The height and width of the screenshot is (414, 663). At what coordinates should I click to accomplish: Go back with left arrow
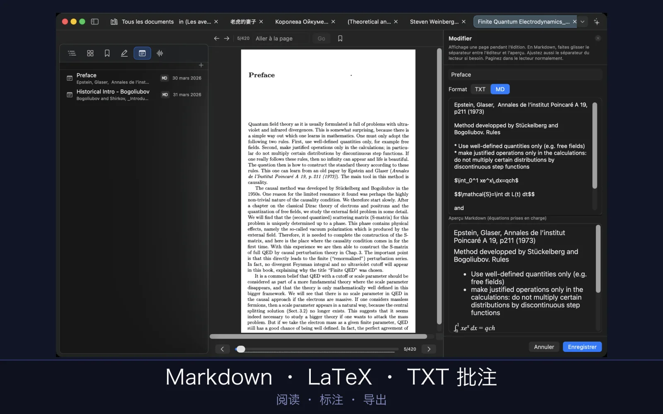click(217, 38)
